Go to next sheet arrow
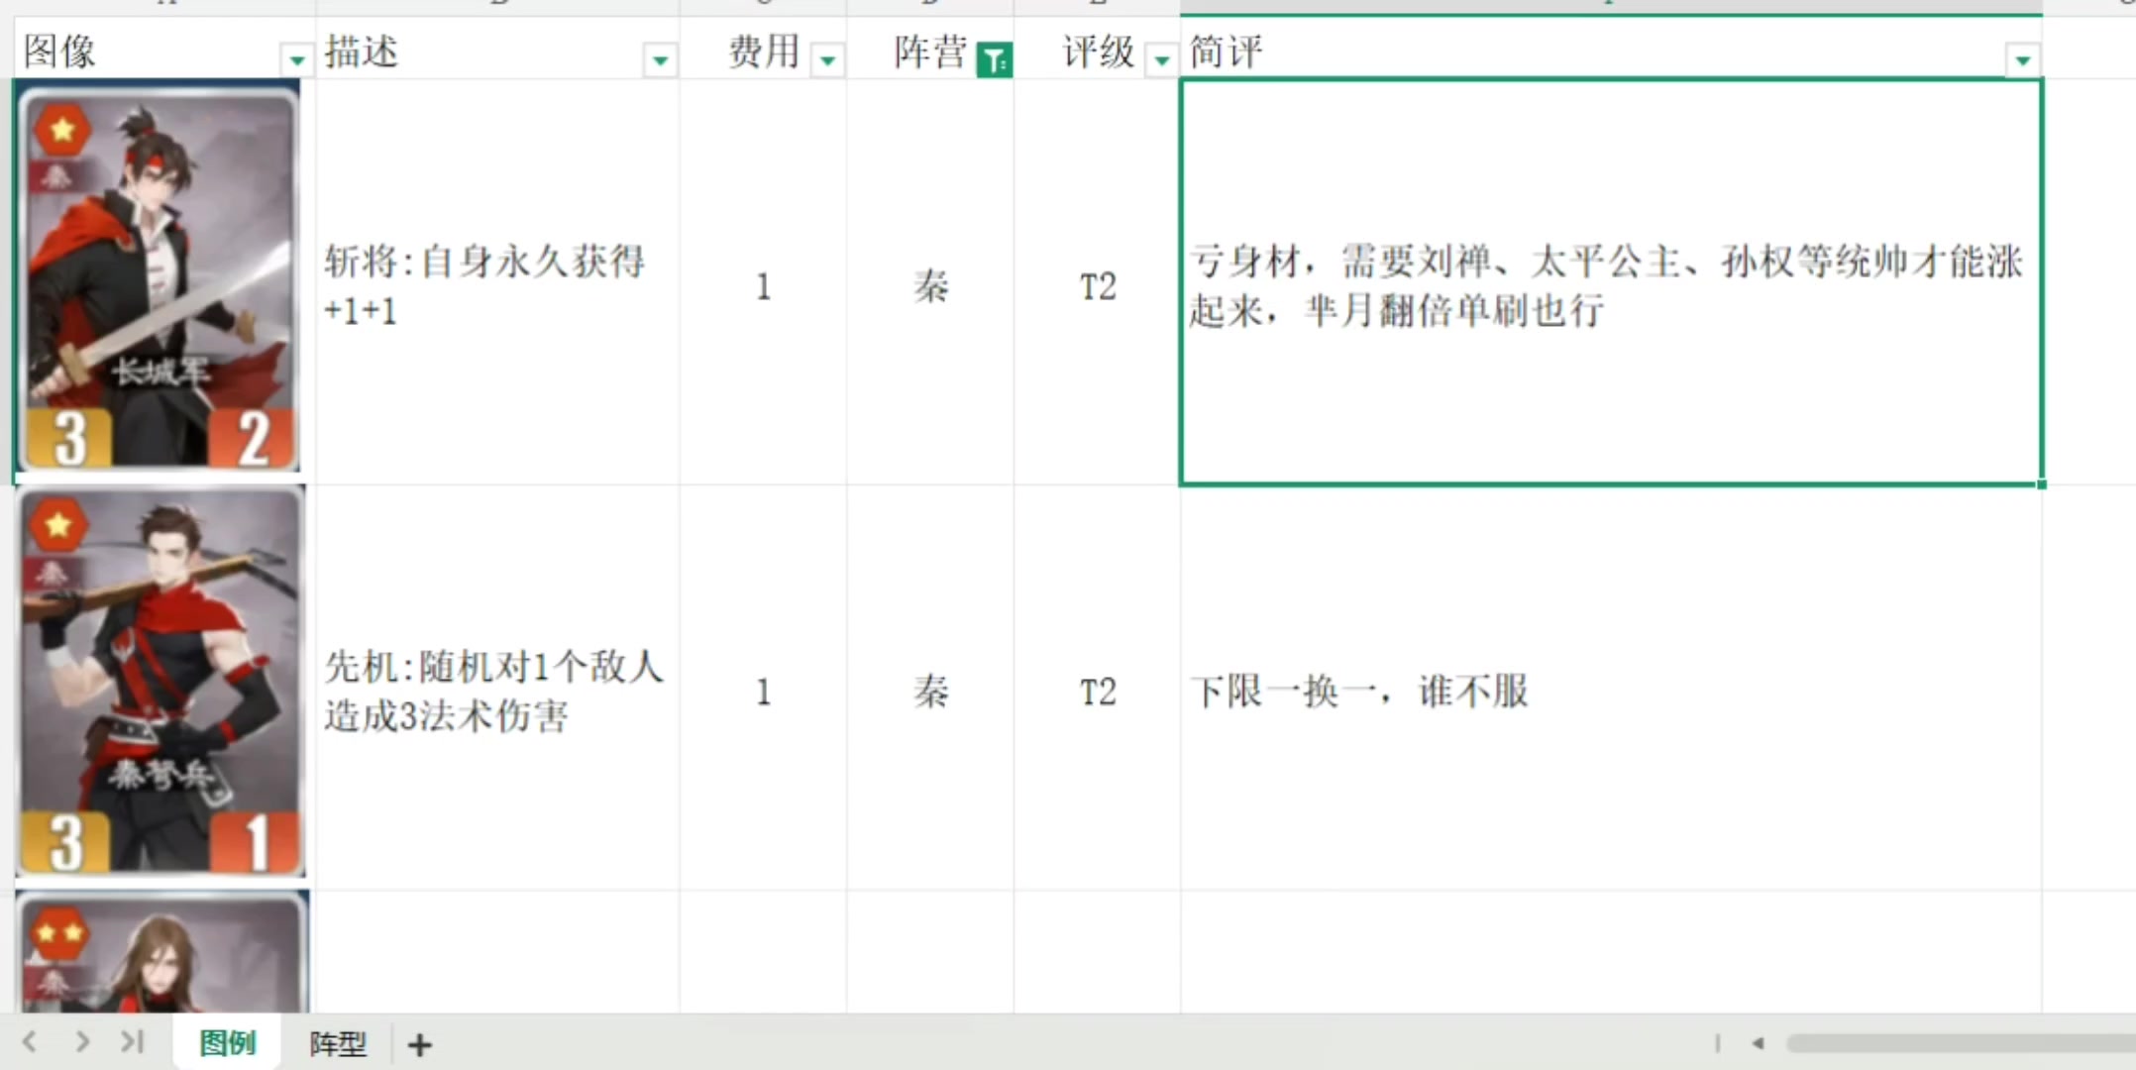The height and width of the screenshot is (1070, 2136). [82, 1041]
